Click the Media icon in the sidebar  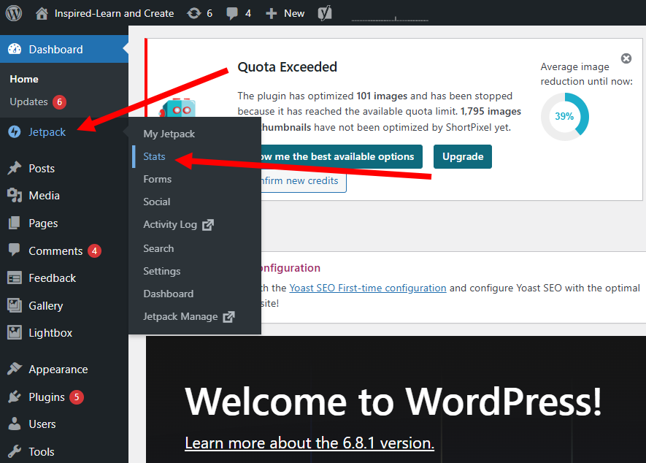(15, 196)
